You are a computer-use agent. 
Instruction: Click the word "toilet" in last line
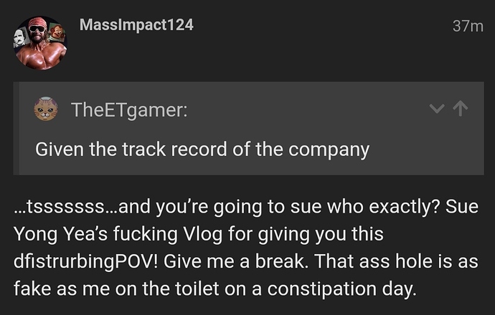click(196, 289)
